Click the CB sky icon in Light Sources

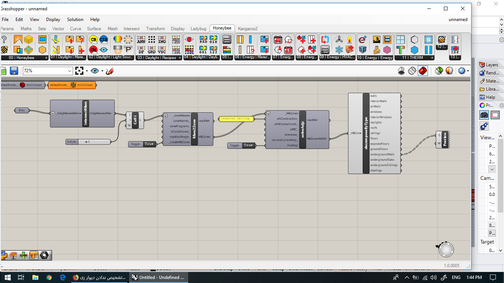point(93,40)
